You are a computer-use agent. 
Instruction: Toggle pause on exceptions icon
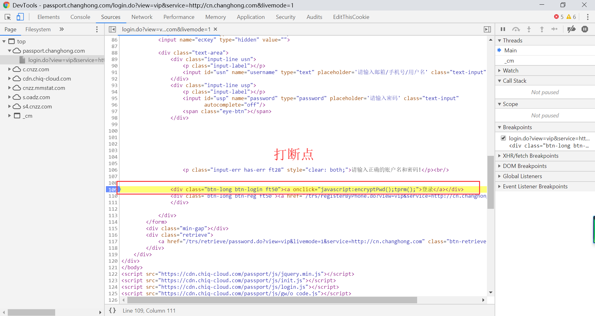[585, 29]
